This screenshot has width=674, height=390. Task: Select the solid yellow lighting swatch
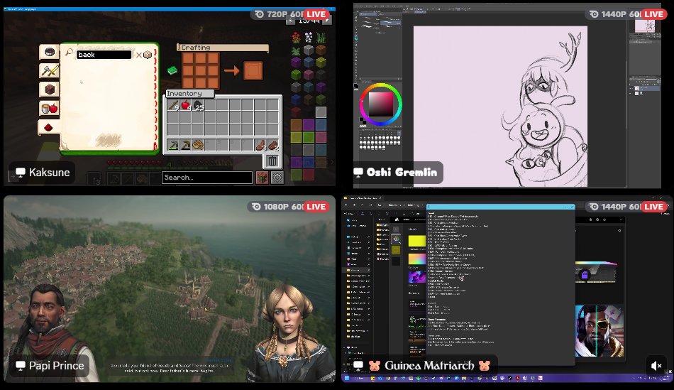416,241
